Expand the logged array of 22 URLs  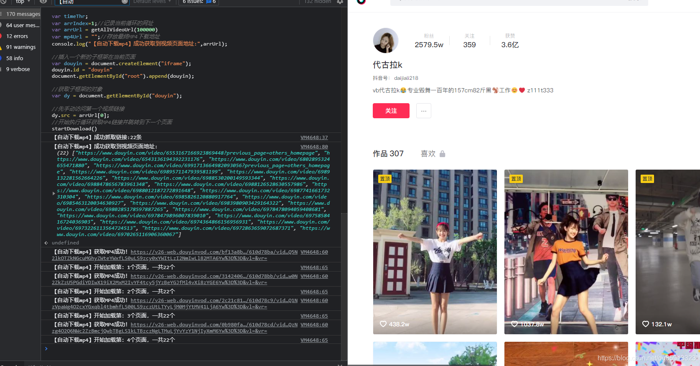pos(53,193)
